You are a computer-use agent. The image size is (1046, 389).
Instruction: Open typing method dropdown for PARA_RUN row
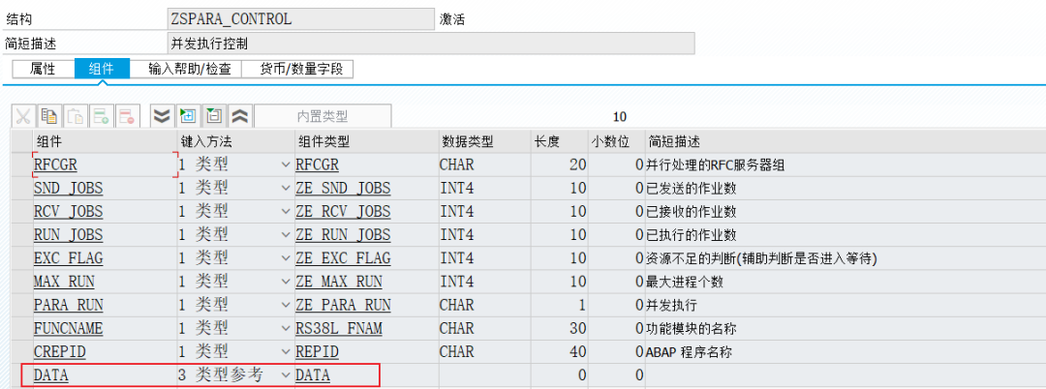pyautogui.click(x=286, y=305)
